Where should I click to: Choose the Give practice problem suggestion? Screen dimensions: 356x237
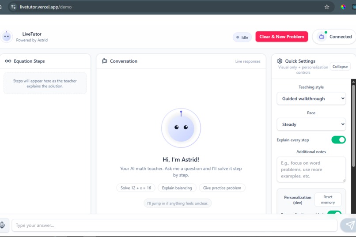coord(222,188)
